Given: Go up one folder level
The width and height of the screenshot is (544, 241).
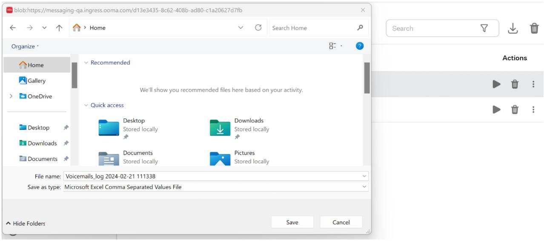Looking at the screenshot, I should point(58,28).
